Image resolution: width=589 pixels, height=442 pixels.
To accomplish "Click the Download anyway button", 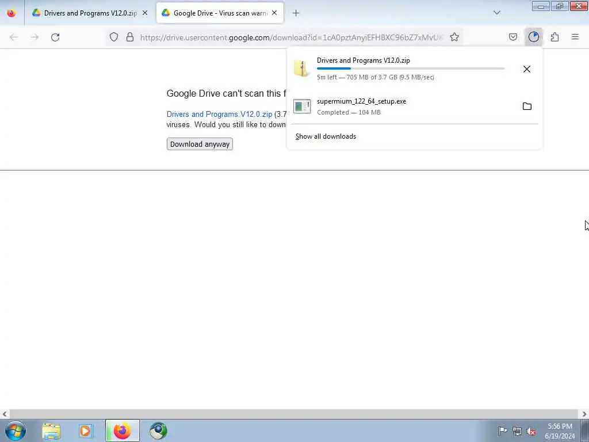I will (200, 144).
